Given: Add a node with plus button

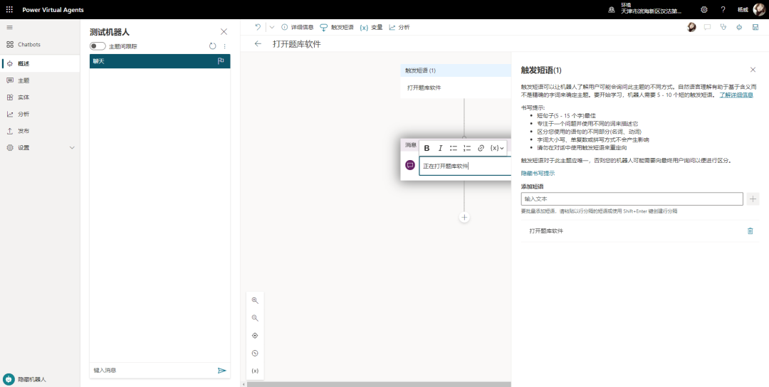Looking at the screenshot, I should pos(464,217).
